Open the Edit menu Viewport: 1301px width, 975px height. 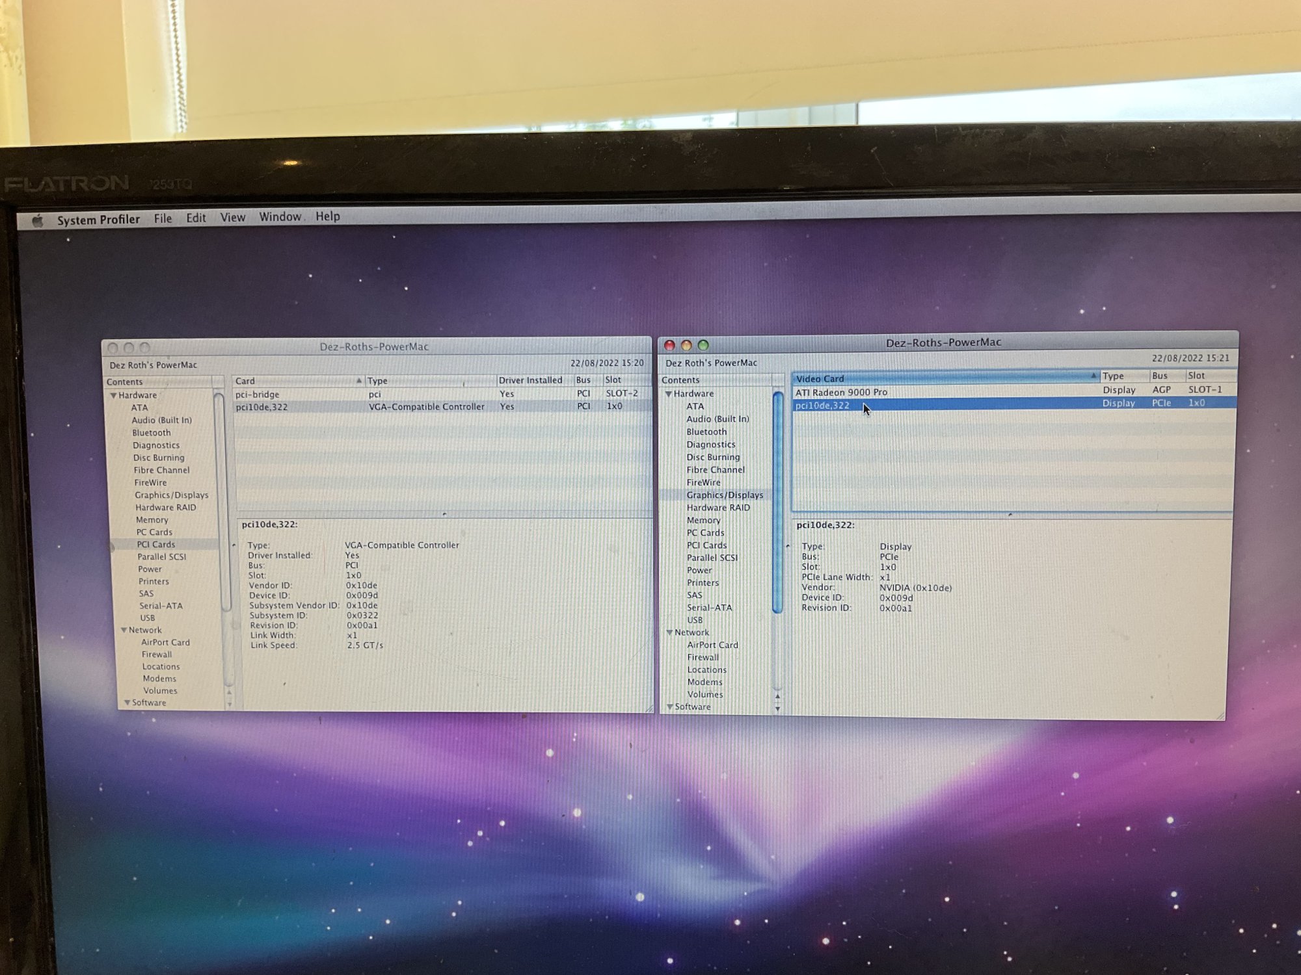click(x=196, y=218)
